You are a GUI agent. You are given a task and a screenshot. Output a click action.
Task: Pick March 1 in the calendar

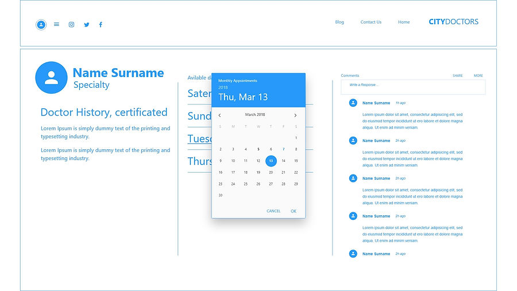[x=296, y=138]
